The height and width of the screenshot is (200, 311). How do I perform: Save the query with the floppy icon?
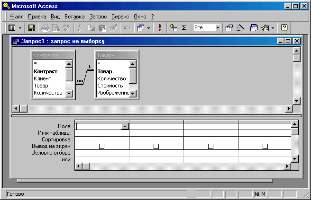pyautogui.click(x=31, y=28)
